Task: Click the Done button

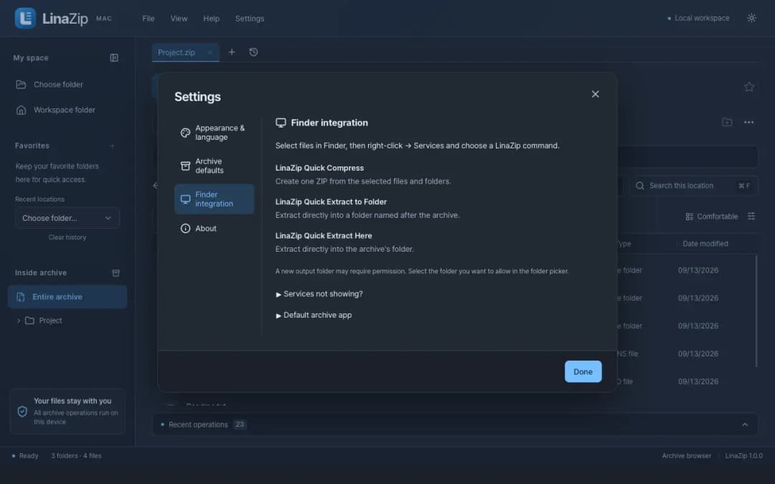Action: tap(583, 371)
